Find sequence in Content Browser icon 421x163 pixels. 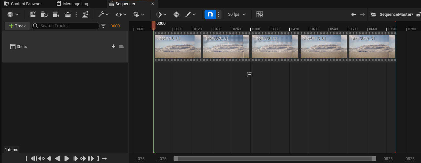point(44,14)
